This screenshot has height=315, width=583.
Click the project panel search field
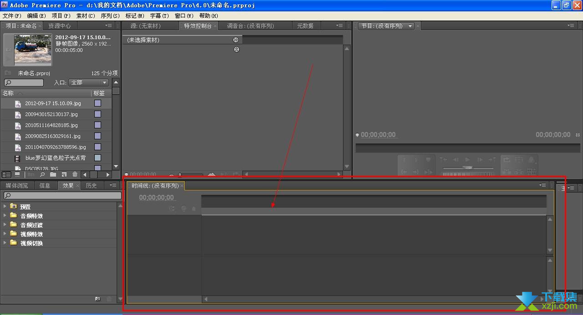tap(24, 83)
